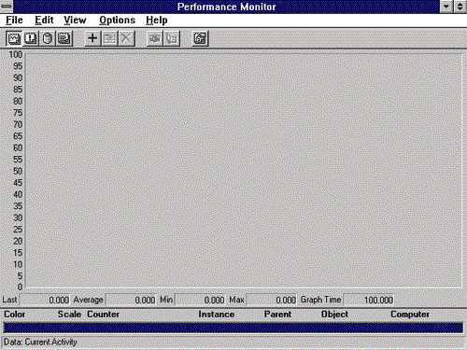Open the File menu
467x350 pixels.
[14, 21]
